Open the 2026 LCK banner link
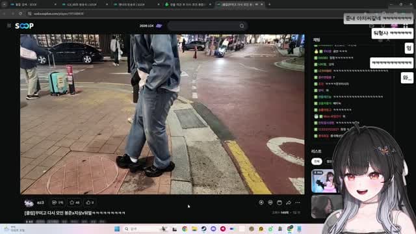The height and width of the screenshot is (234, 416). (x=151, y=26)
